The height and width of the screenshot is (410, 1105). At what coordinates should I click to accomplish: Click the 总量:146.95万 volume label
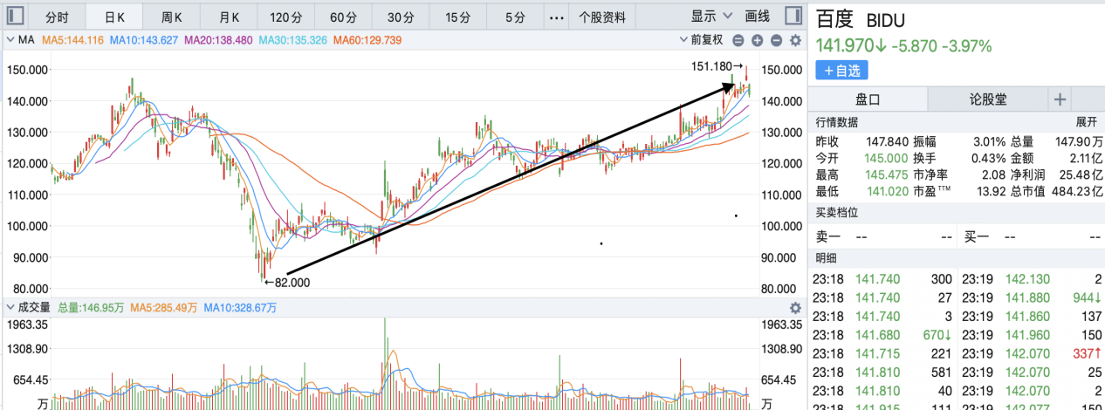(91, 308)
